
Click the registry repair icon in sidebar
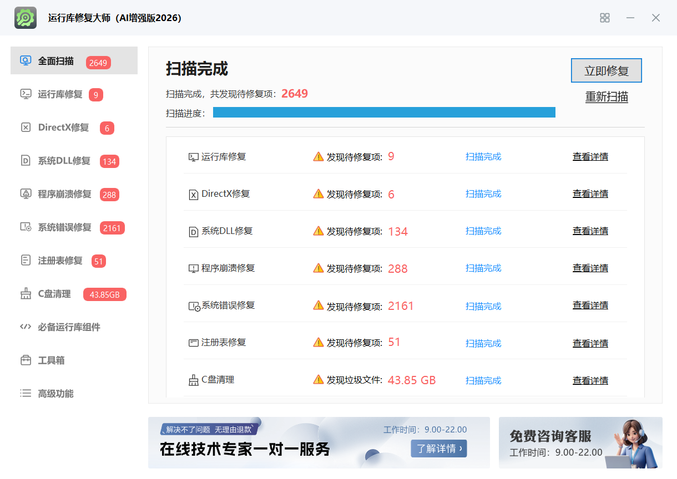point(26,261)
